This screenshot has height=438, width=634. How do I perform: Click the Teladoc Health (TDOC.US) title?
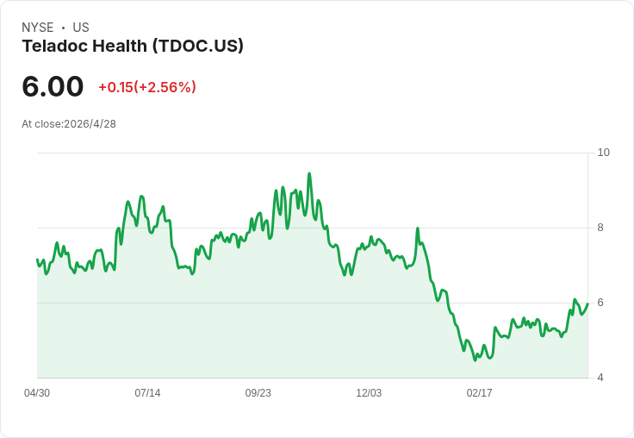point(133,46)
